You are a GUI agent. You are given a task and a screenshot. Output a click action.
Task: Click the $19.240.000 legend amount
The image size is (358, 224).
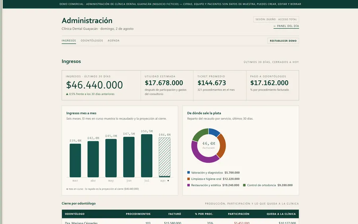coord(231,185)
